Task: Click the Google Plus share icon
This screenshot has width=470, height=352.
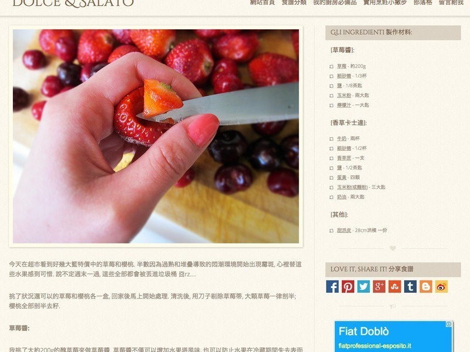Action: click(379, 286)
